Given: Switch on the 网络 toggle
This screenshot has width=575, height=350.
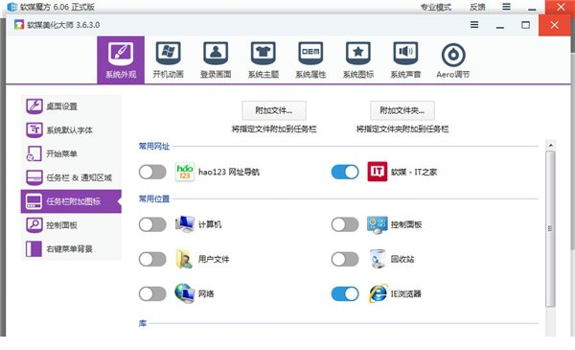Looking at the screenshot, I should pyautogui.click(x=152, y=293).
